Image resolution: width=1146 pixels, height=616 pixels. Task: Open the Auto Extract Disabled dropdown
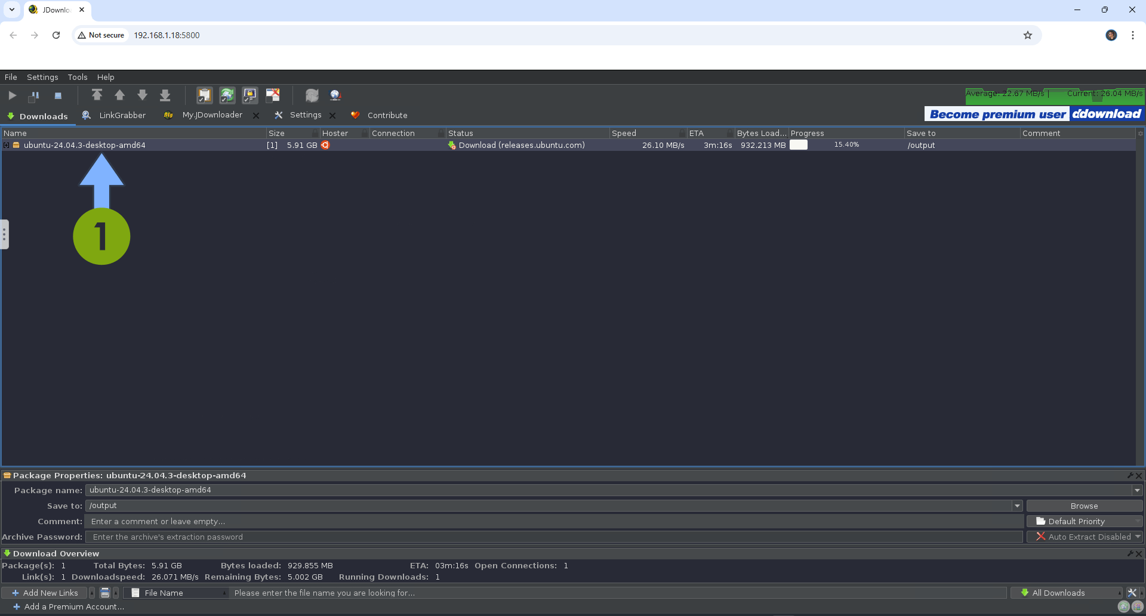pyautogui.click(x=1084, y=537)
